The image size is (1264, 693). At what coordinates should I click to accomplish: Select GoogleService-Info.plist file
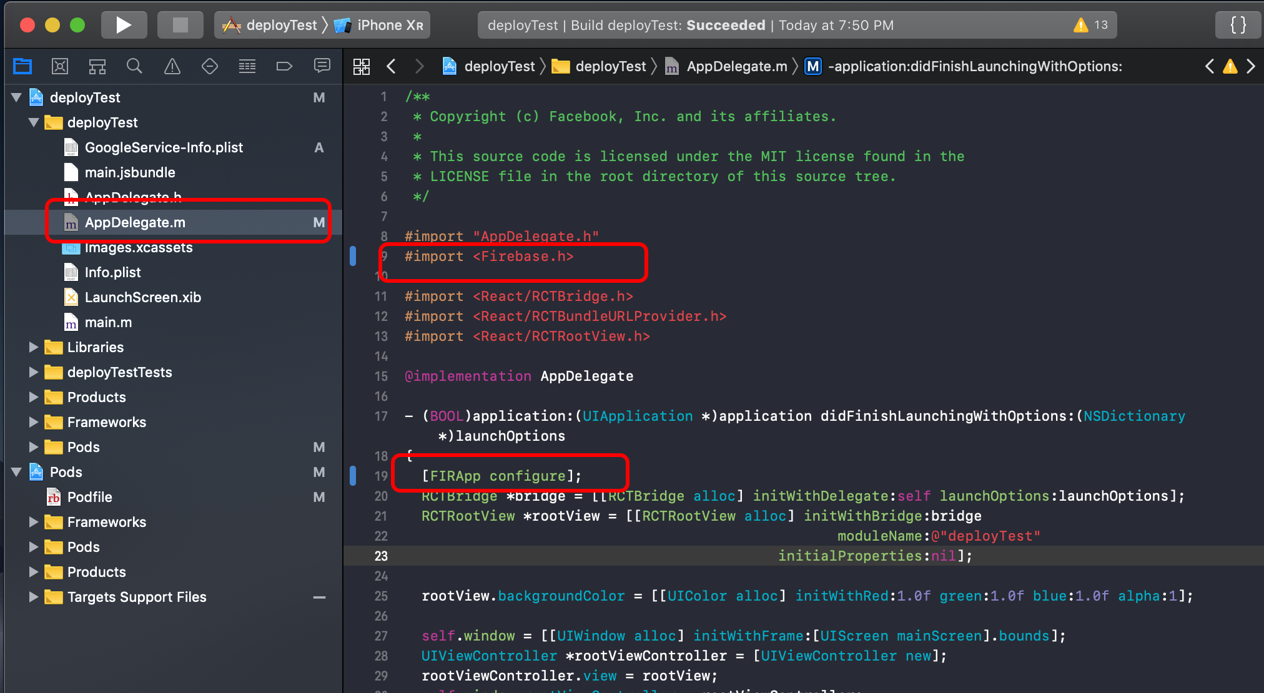pyautogui.click(x=164, y=147)
